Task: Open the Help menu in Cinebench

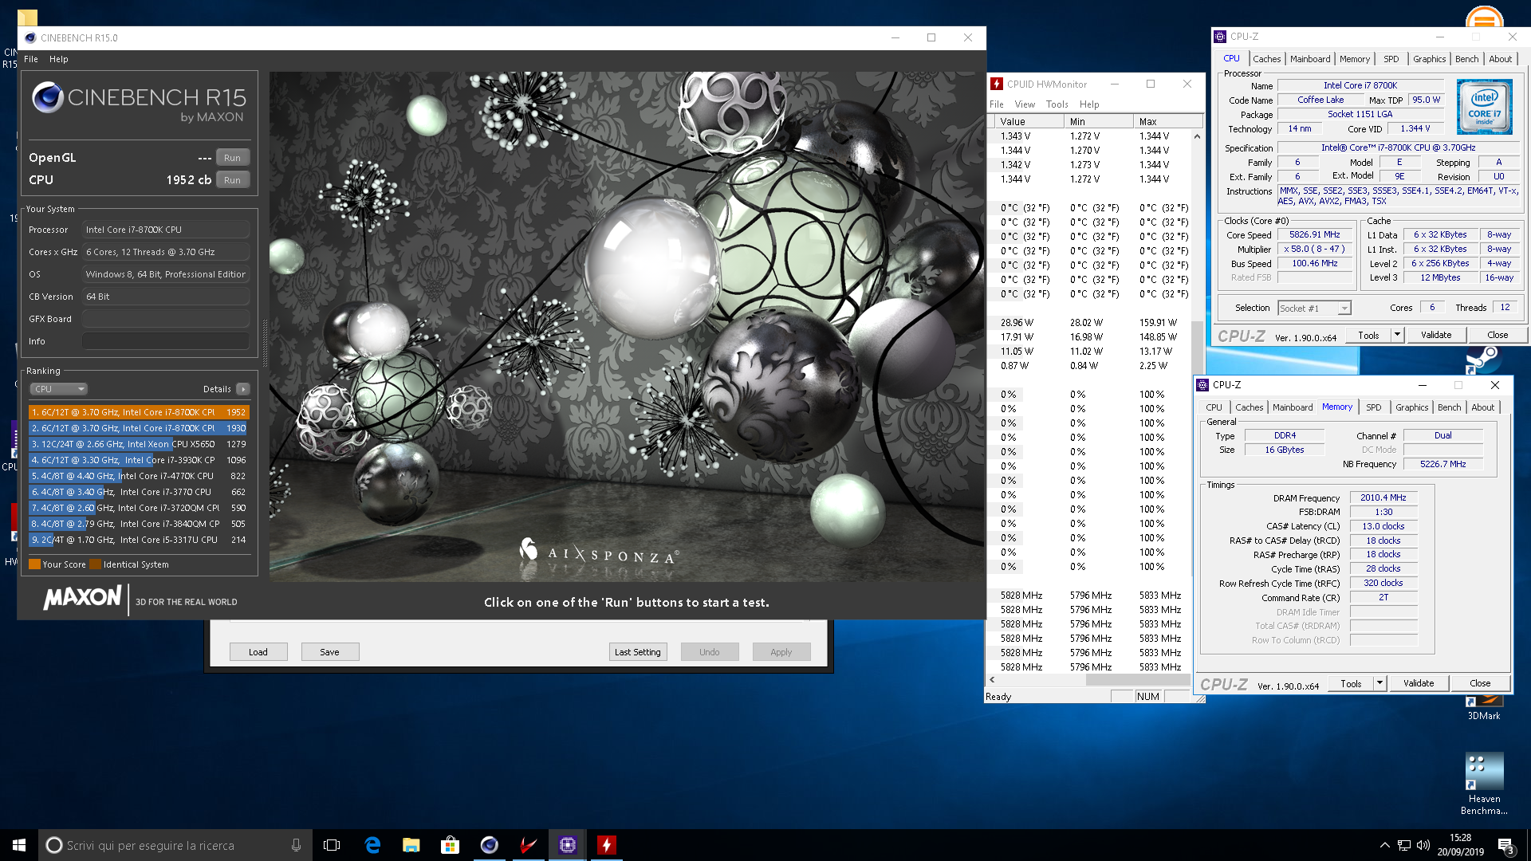Action: coord(59,59)
